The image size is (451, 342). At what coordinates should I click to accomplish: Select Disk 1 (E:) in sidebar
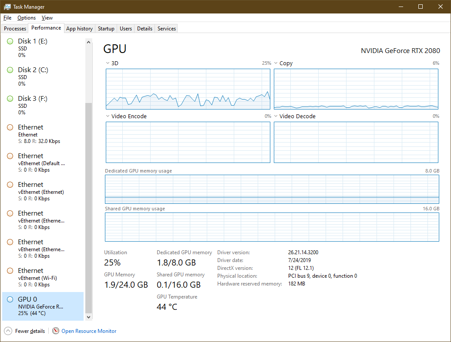pyautogui.click(x=43, y=48)
